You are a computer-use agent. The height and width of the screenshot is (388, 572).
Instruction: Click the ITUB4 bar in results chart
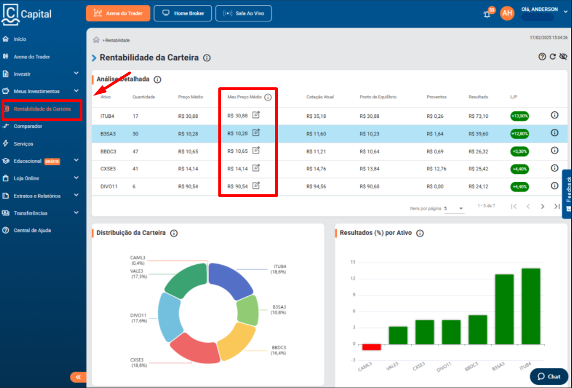click(531, 306)
